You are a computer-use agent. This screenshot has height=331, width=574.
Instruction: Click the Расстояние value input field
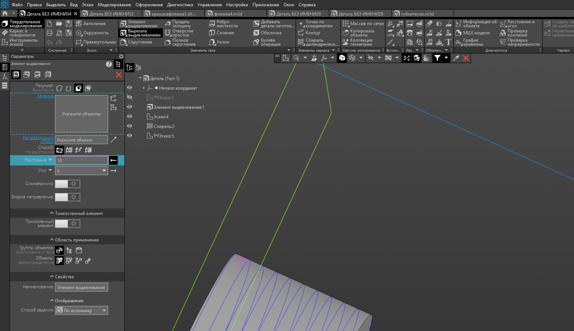(81, 160)
